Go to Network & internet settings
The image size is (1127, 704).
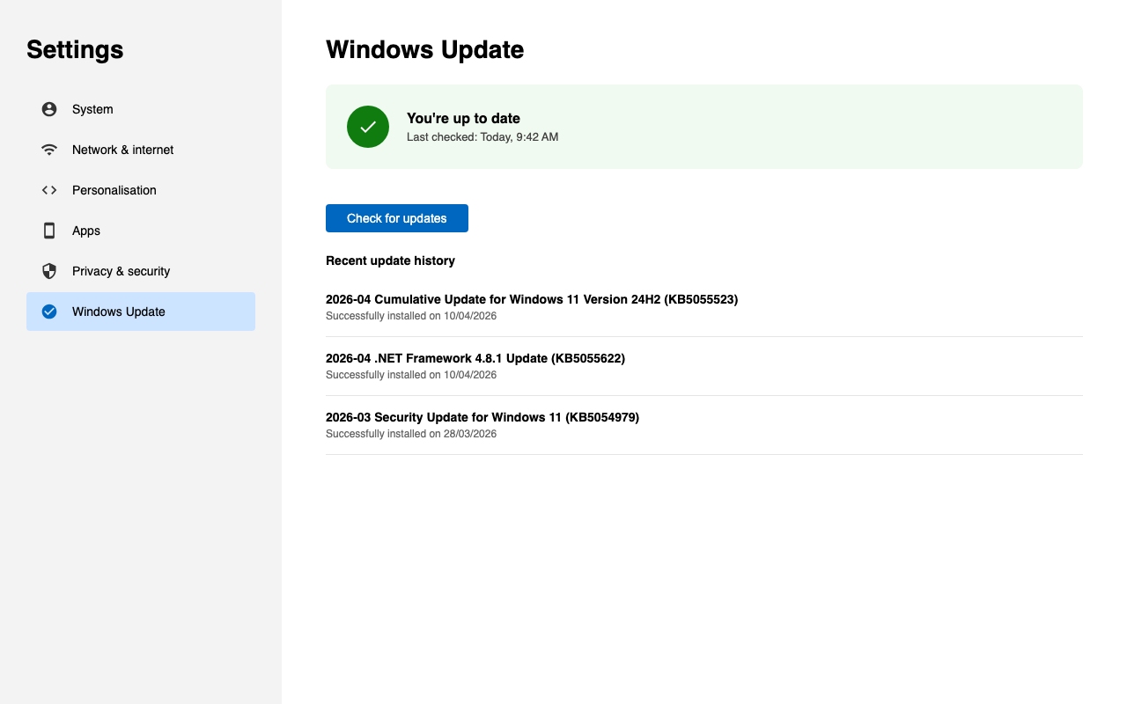[141, 150]
